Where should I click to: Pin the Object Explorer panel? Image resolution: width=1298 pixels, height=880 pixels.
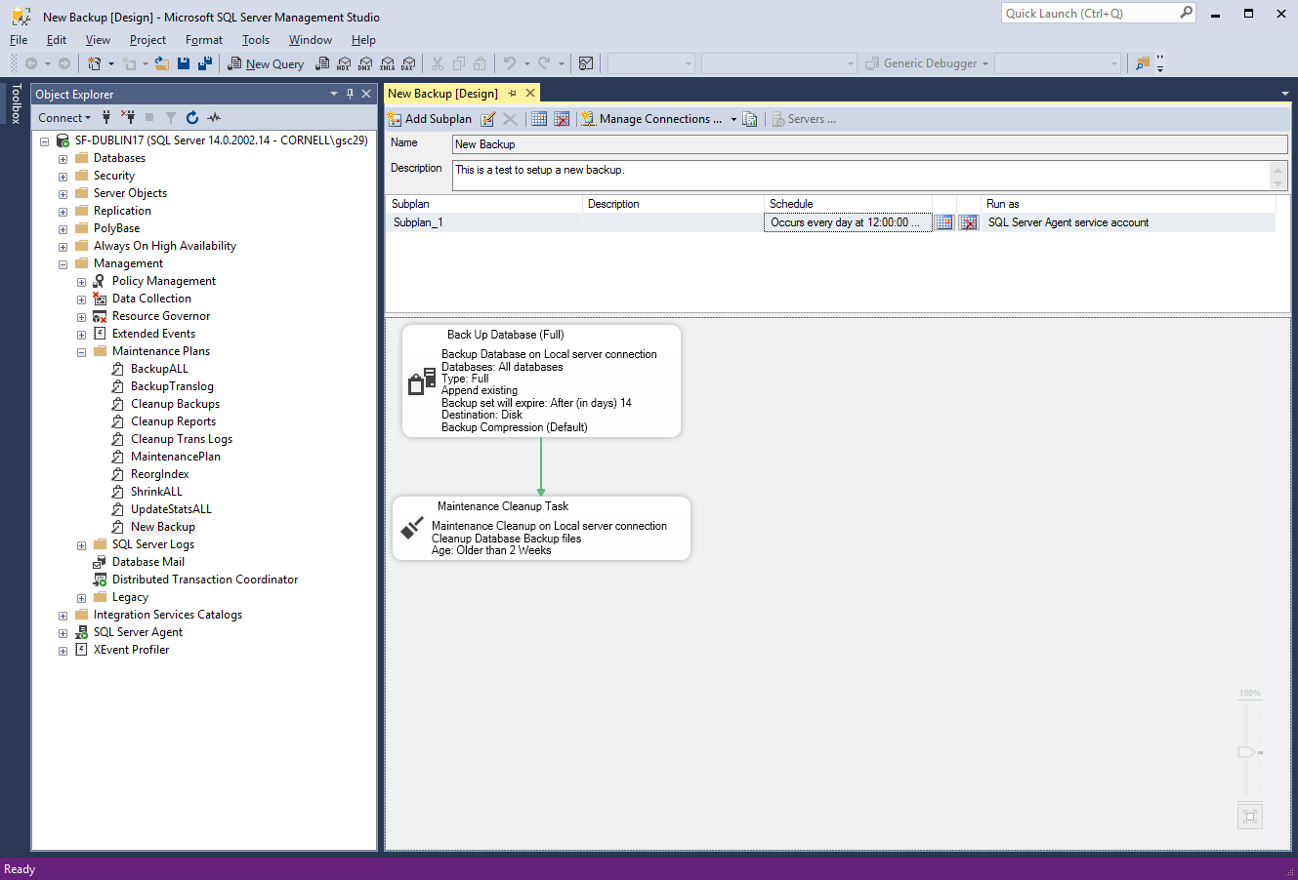click(351, 94)
